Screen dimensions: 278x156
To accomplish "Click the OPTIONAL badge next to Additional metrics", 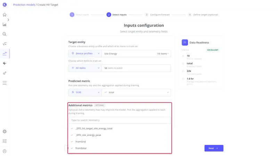I will (100, 105).
